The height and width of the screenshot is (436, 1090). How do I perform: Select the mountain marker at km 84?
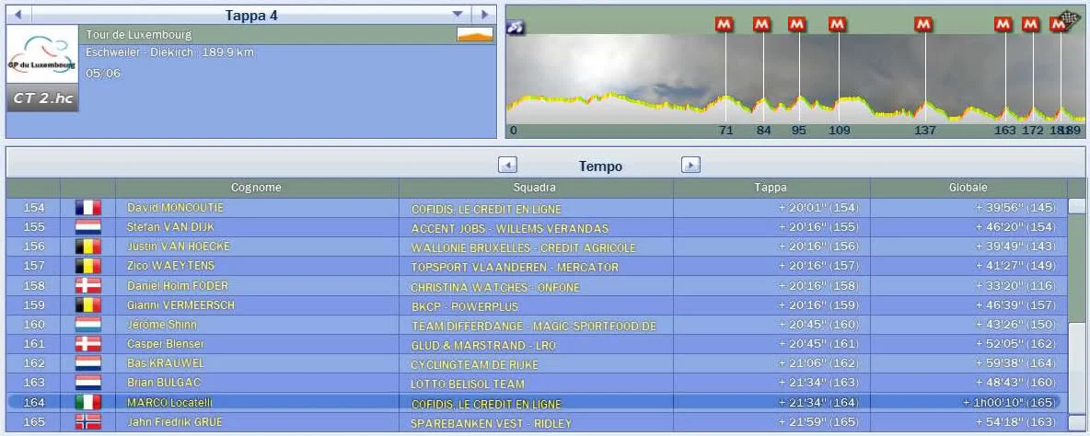click(x=762, y=24)
